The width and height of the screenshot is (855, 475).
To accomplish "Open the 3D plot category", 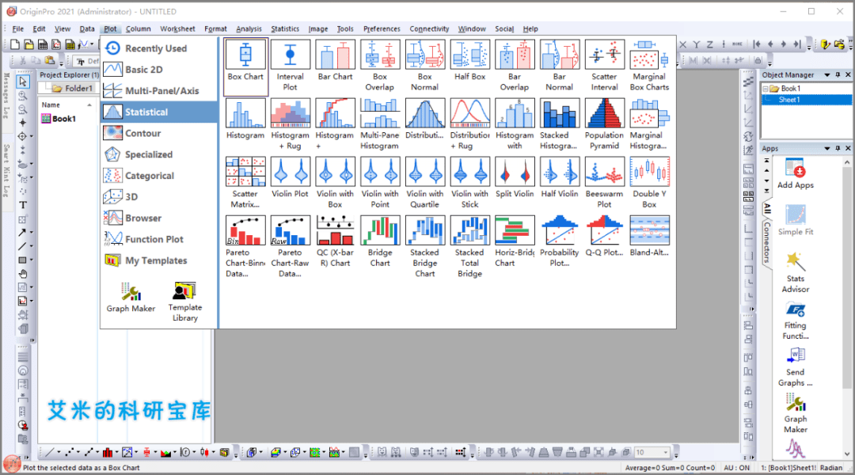I will (x=158, y=197).
